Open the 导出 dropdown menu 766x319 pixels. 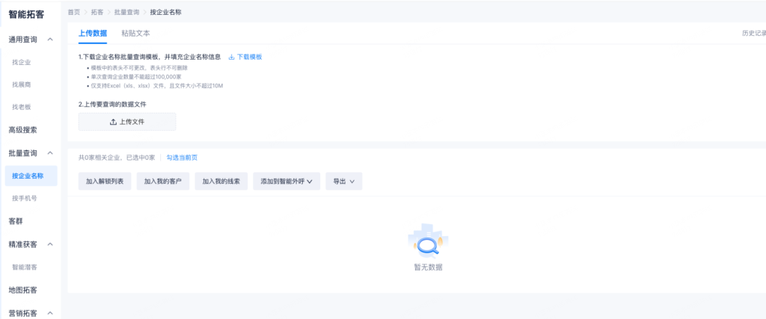[343, 182]
